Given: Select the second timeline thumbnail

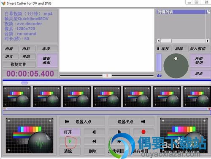Looking at the screenshot, I should (47, 97).
